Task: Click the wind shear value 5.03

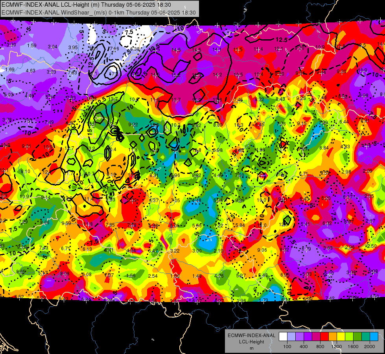Action: 8,94
